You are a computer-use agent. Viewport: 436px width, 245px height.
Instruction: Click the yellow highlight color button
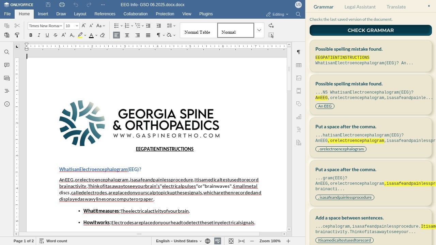click(x=80, y=35)
